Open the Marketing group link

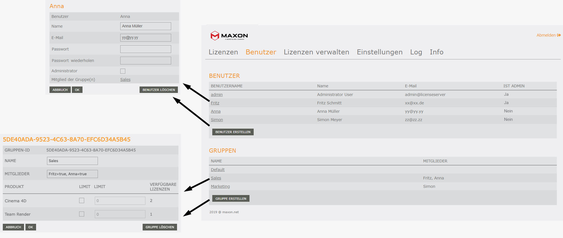point(220,186)
